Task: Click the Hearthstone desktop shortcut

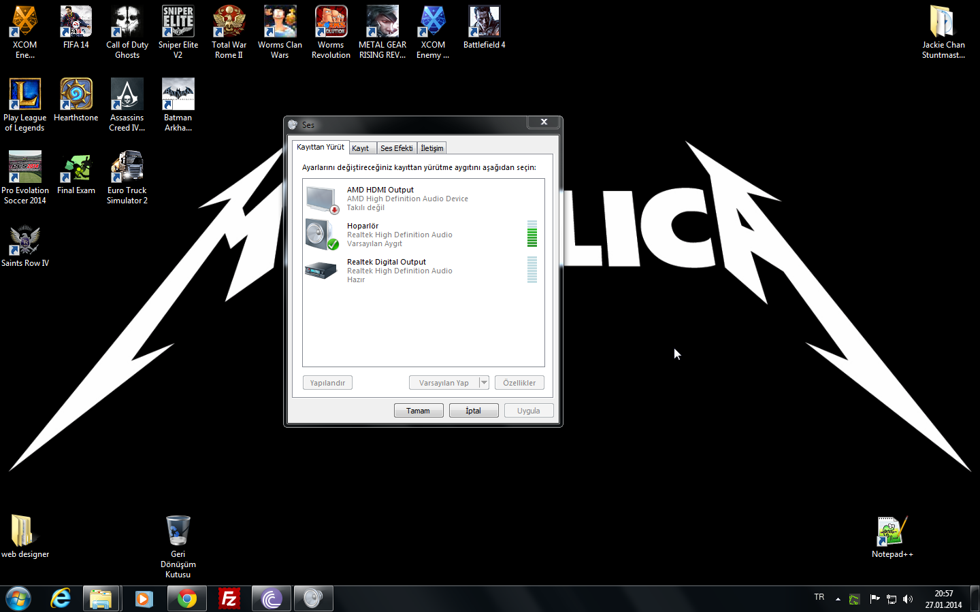Action: [76, 100]
